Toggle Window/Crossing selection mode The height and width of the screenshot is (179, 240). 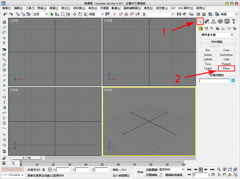click(68, 14)
